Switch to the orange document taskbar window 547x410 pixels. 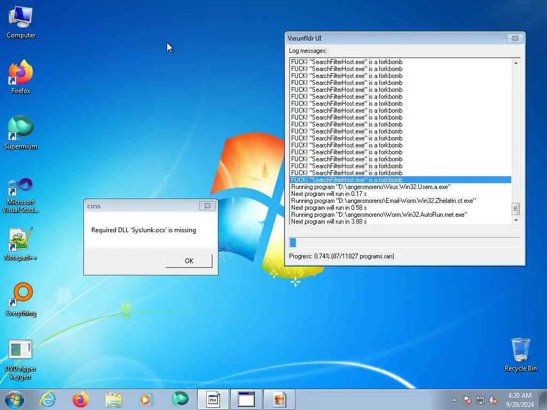pyautogui.click(x=279, y=399)
